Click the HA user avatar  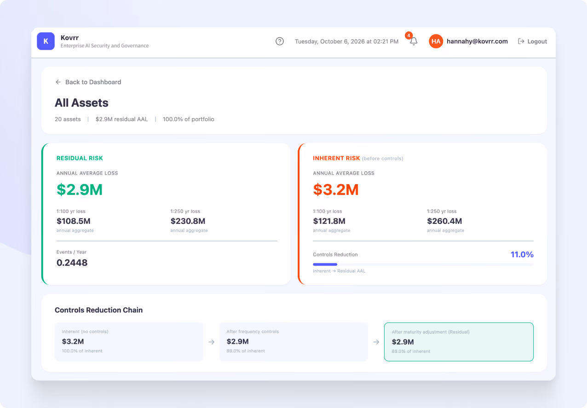click(x=436, y=41)
